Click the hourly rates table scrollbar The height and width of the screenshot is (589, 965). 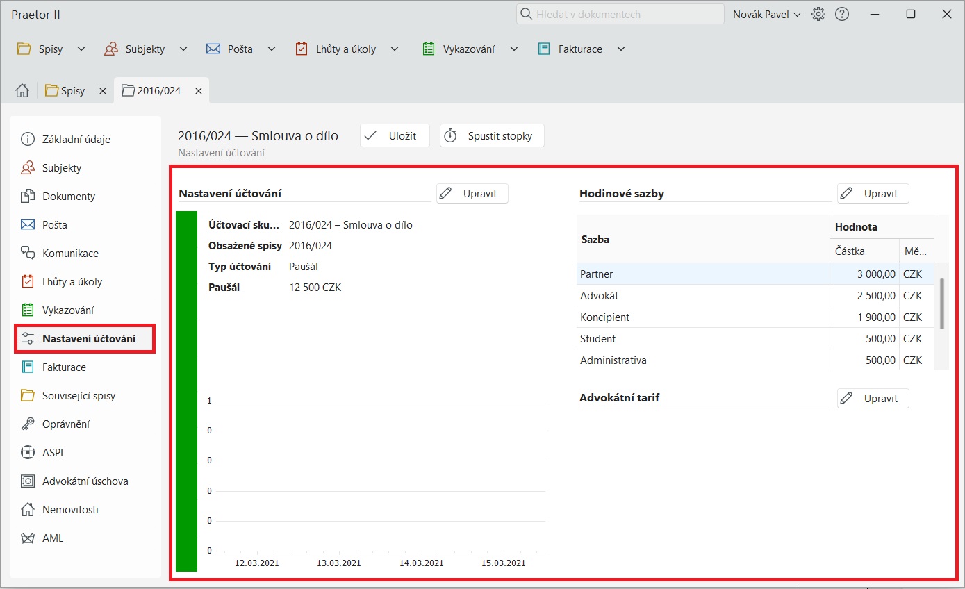coord(941,303)
